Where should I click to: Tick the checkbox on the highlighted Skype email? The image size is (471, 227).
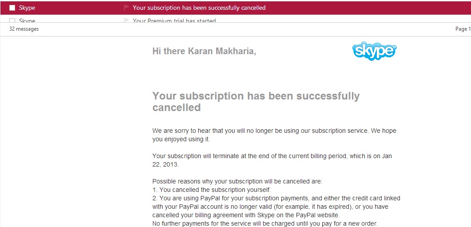pos(12,8)
